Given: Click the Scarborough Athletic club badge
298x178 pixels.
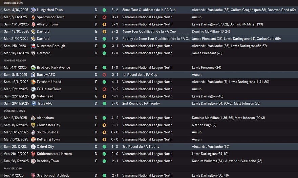Looking at the screenshot, I should pos(33,175).
